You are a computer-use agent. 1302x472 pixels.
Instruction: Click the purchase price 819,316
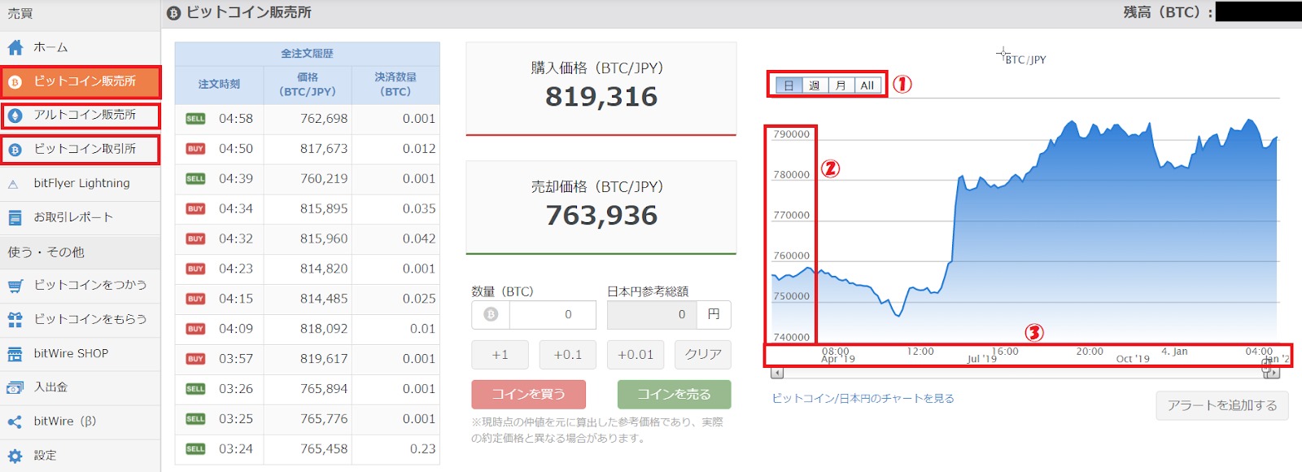click(601, 97)
